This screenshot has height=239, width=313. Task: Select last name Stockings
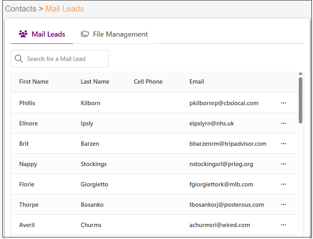click(x=94, y=164)
